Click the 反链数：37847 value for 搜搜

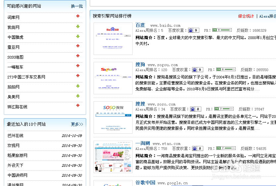click(251, 109)
